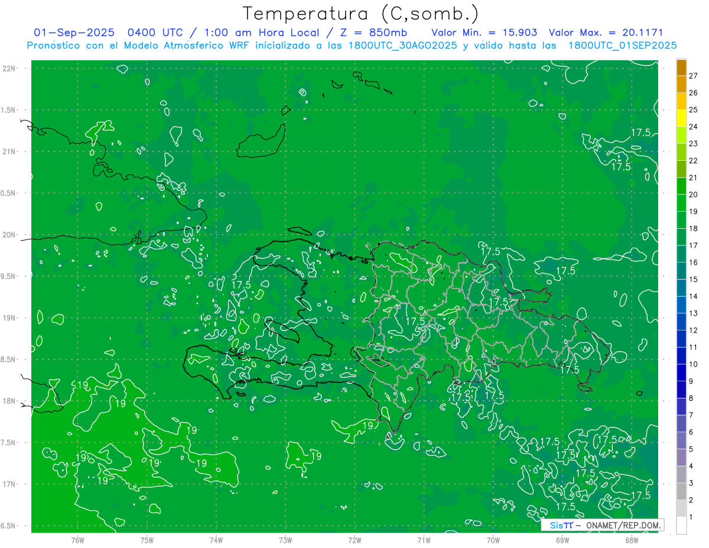Select the 'Z = 850mb' level text
Screen dimensions: 709x548
pos(373,33)
